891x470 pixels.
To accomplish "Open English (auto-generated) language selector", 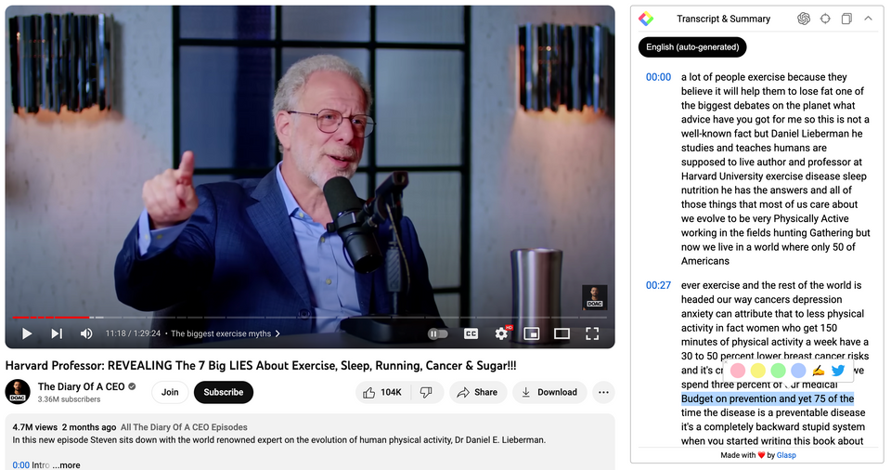I will (x=692, y=47).
